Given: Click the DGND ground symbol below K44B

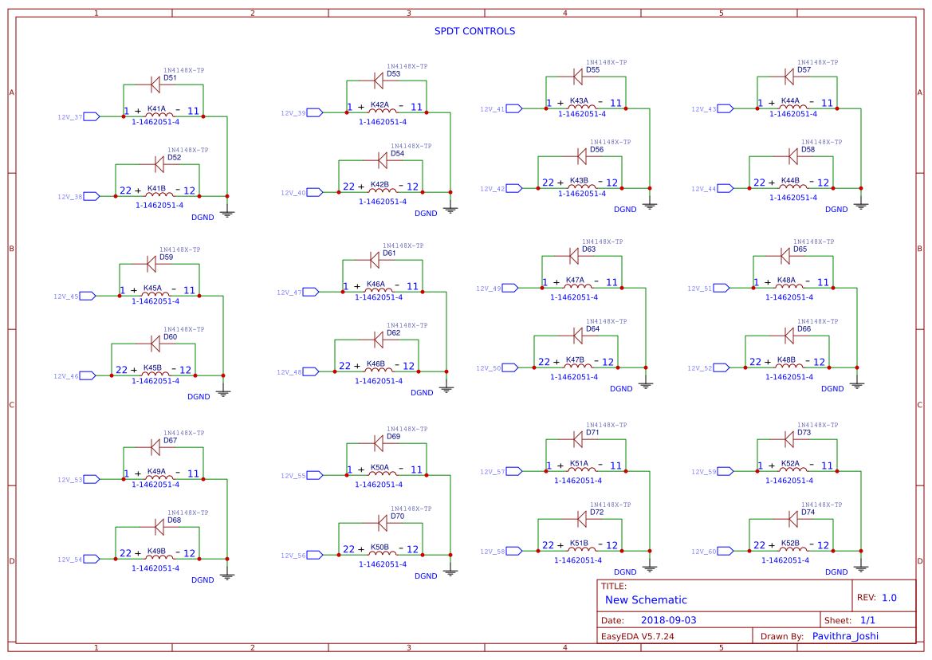Looking at the screenshot, I should click(861, 203).
